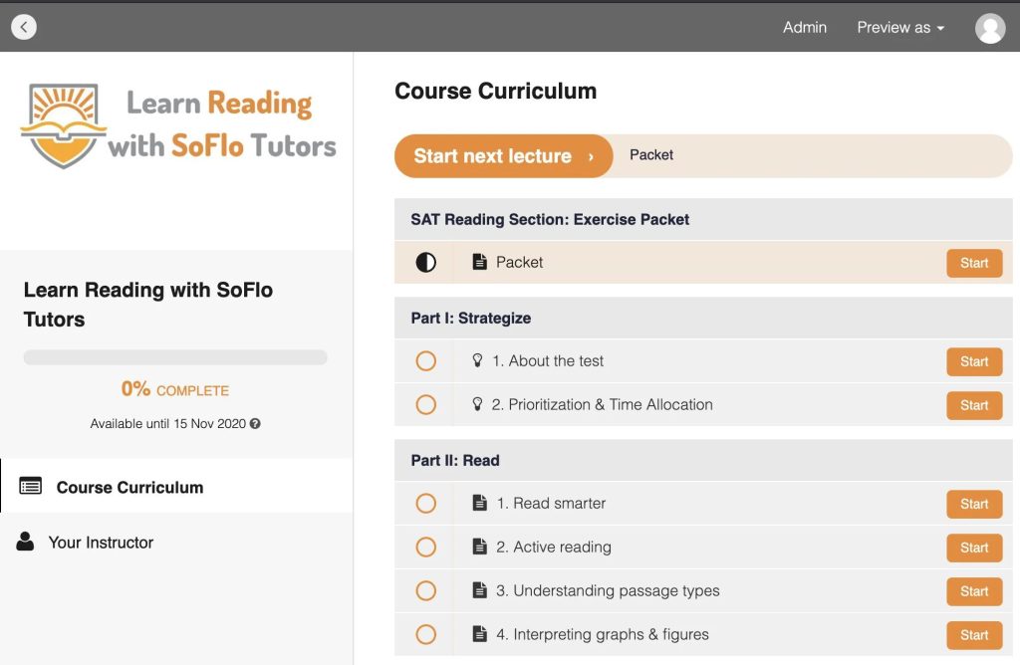This screenshot has height=665, width=1020.
Task: Open the Packet lecture title
Action: 519,262
